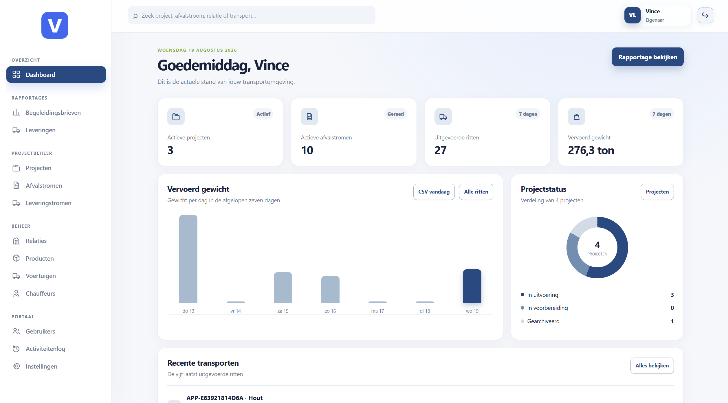Click the Instellingen gear icon

pyautogui.click(x=16, y=366)
